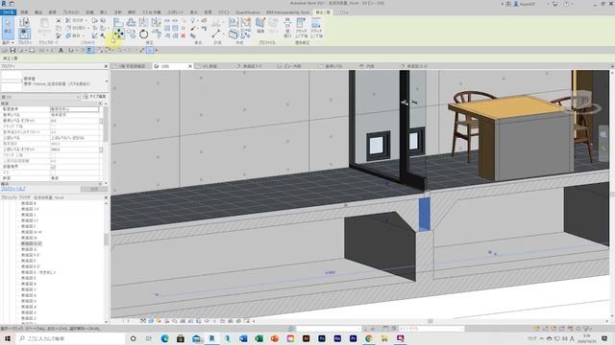Select the Modify arrow tool in ribbon
Screen dimensions: 615x345
8,28
